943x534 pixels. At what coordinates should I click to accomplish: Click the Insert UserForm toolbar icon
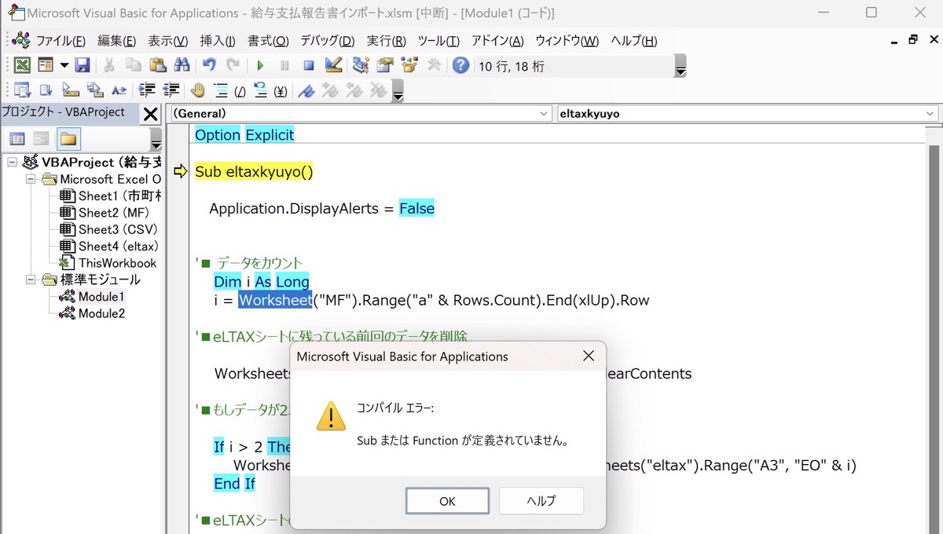pos(46,65)
